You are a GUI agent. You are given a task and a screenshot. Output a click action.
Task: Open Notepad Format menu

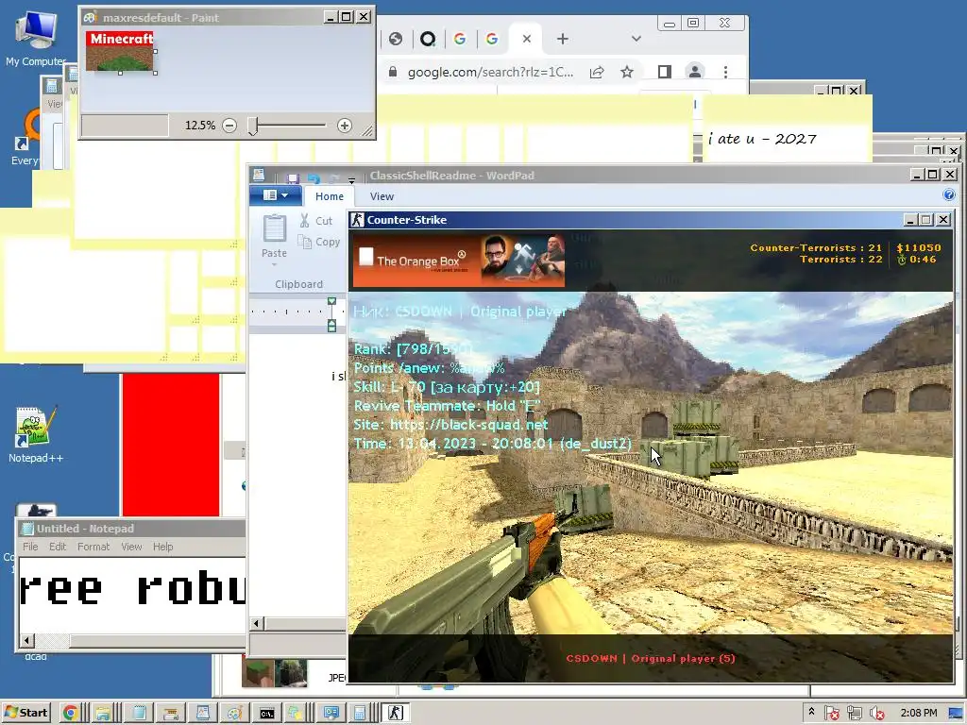tap(93, 547)
